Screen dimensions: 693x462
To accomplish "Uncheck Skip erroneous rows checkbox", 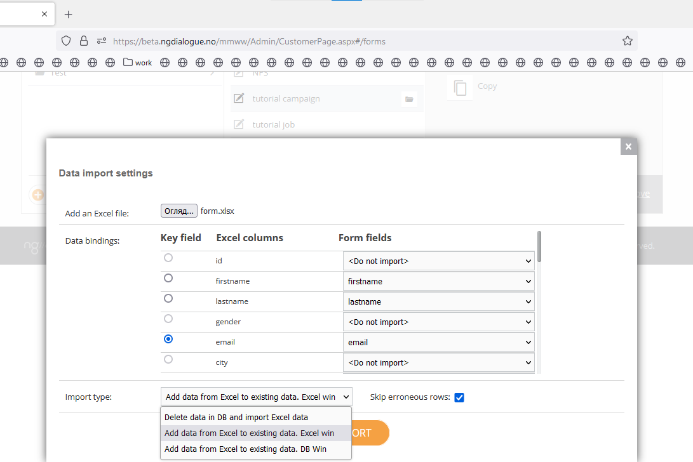I will tap(459, 397).
